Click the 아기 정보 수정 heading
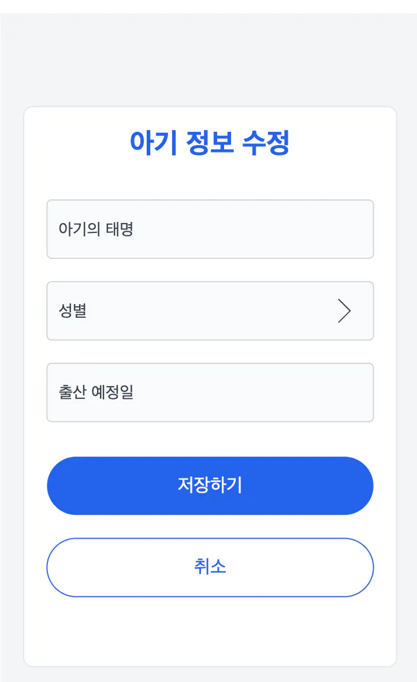The height and width of the screenshot is (682, 417). click(x=210, y=142)
